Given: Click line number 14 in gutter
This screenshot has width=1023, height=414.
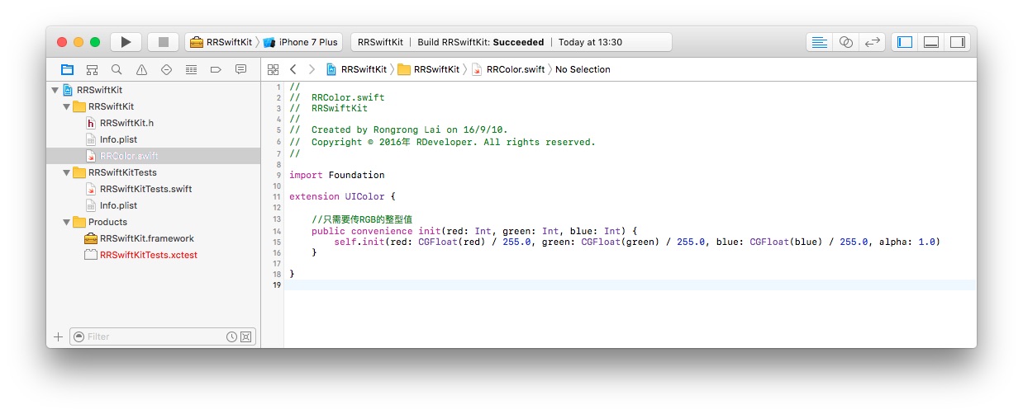Looking at the screenshot, I should (x=277, y=231).
